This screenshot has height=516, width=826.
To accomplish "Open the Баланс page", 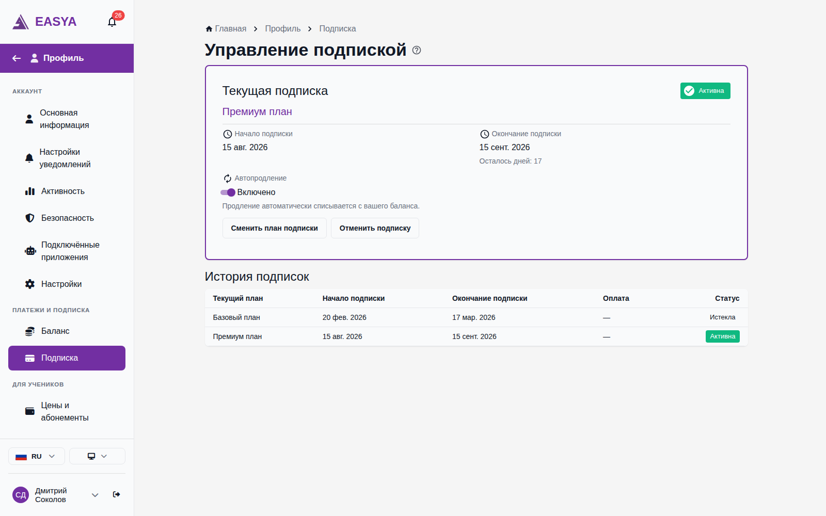I will point(67,331).
